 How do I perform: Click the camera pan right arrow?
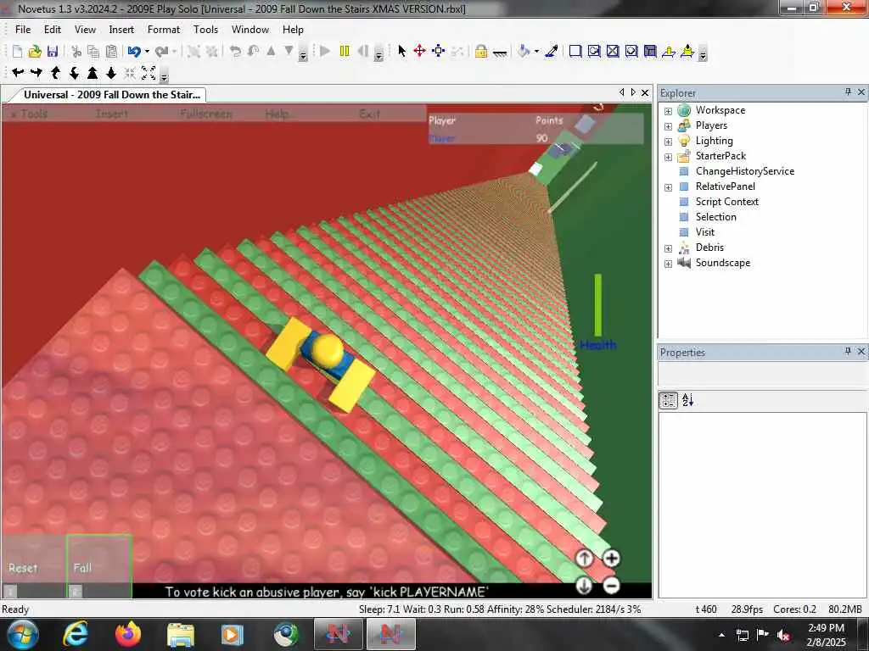[36, 73]
